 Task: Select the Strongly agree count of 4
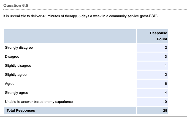(x=166, y=93)
